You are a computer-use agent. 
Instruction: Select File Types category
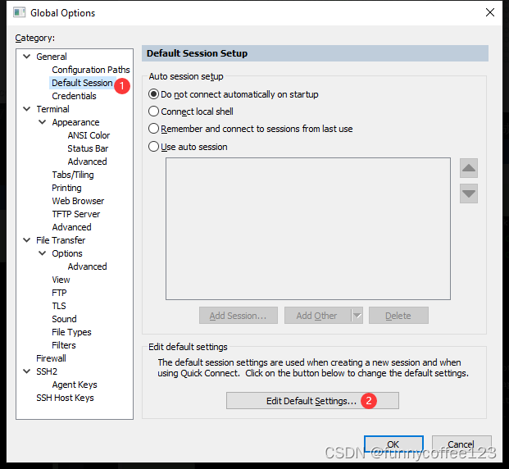(71, 332)
